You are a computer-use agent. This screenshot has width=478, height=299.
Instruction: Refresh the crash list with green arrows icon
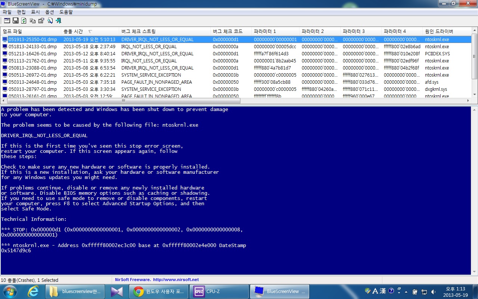24,21
